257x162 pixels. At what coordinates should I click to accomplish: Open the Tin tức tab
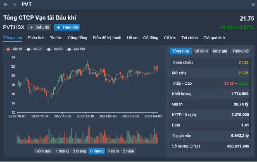coord(56,38)
